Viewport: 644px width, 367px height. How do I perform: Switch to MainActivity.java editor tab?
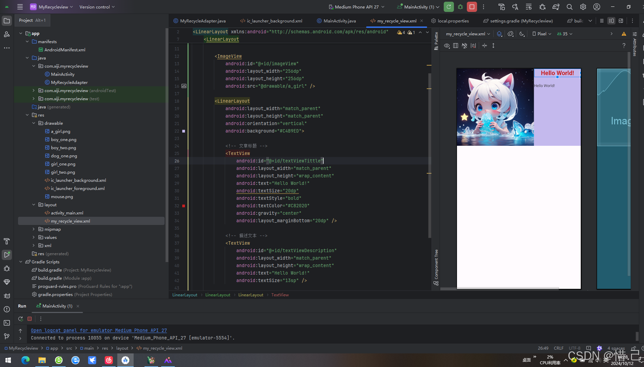point(336,21)
